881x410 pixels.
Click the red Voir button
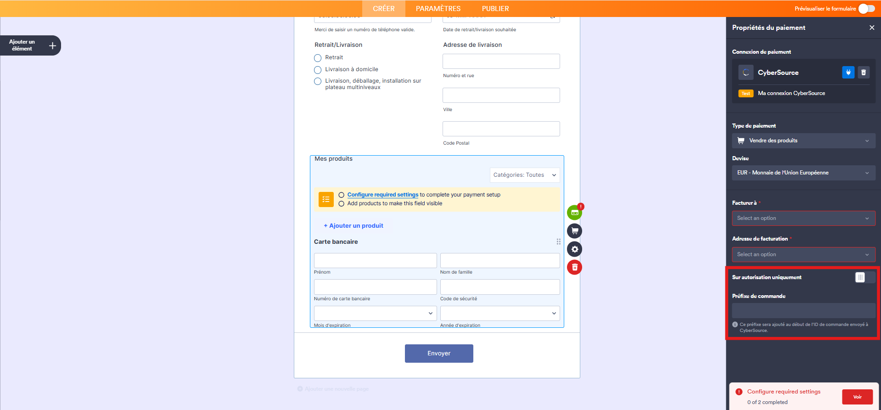click(x=857, y=397)
